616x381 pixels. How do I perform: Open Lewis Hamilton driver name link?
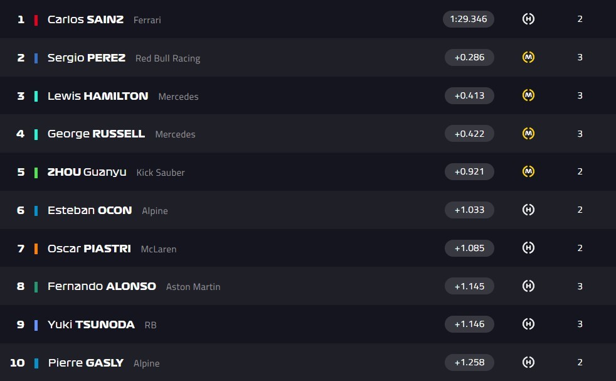click(x=98, y=96)
